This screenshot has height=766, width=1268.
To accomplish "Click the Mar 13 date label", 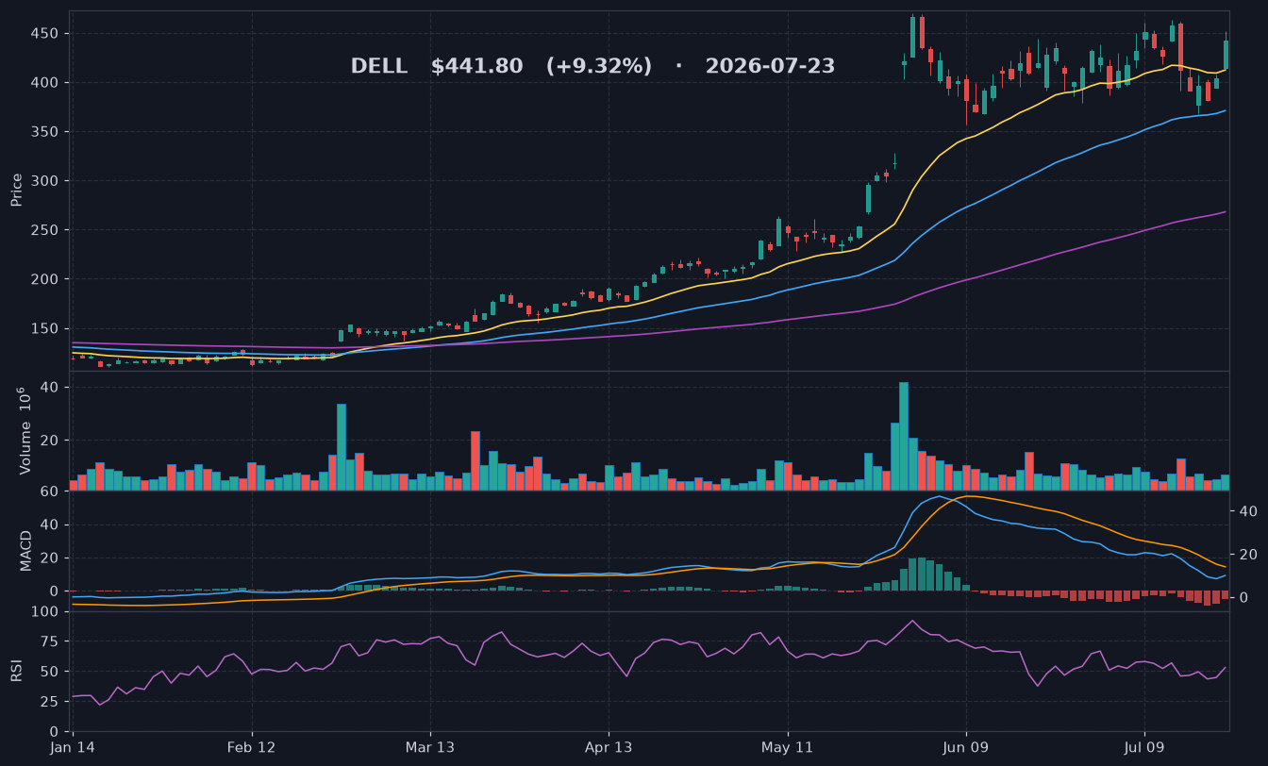I will point(430,747).
